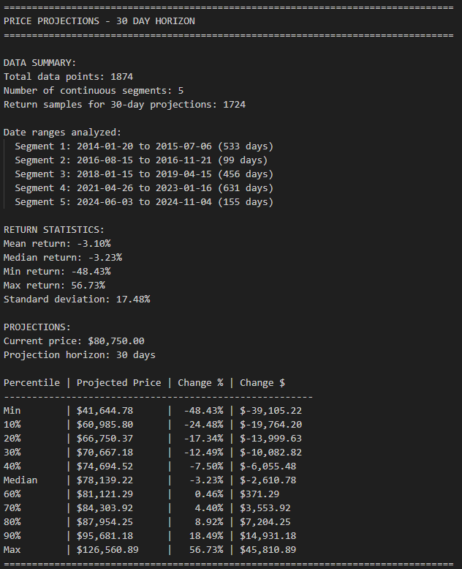
Task: Click the -12.49% change percentage
Action: coord(203,452)
